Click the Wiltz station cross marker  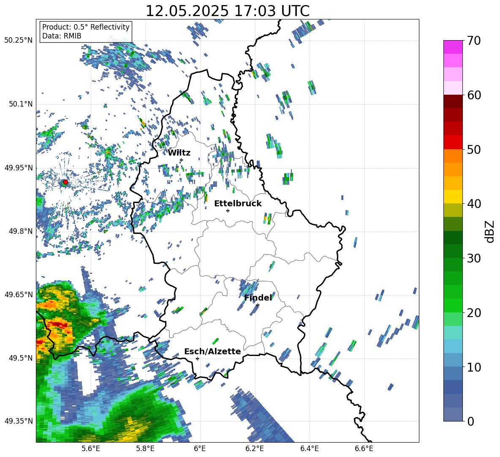click(182, 160)
